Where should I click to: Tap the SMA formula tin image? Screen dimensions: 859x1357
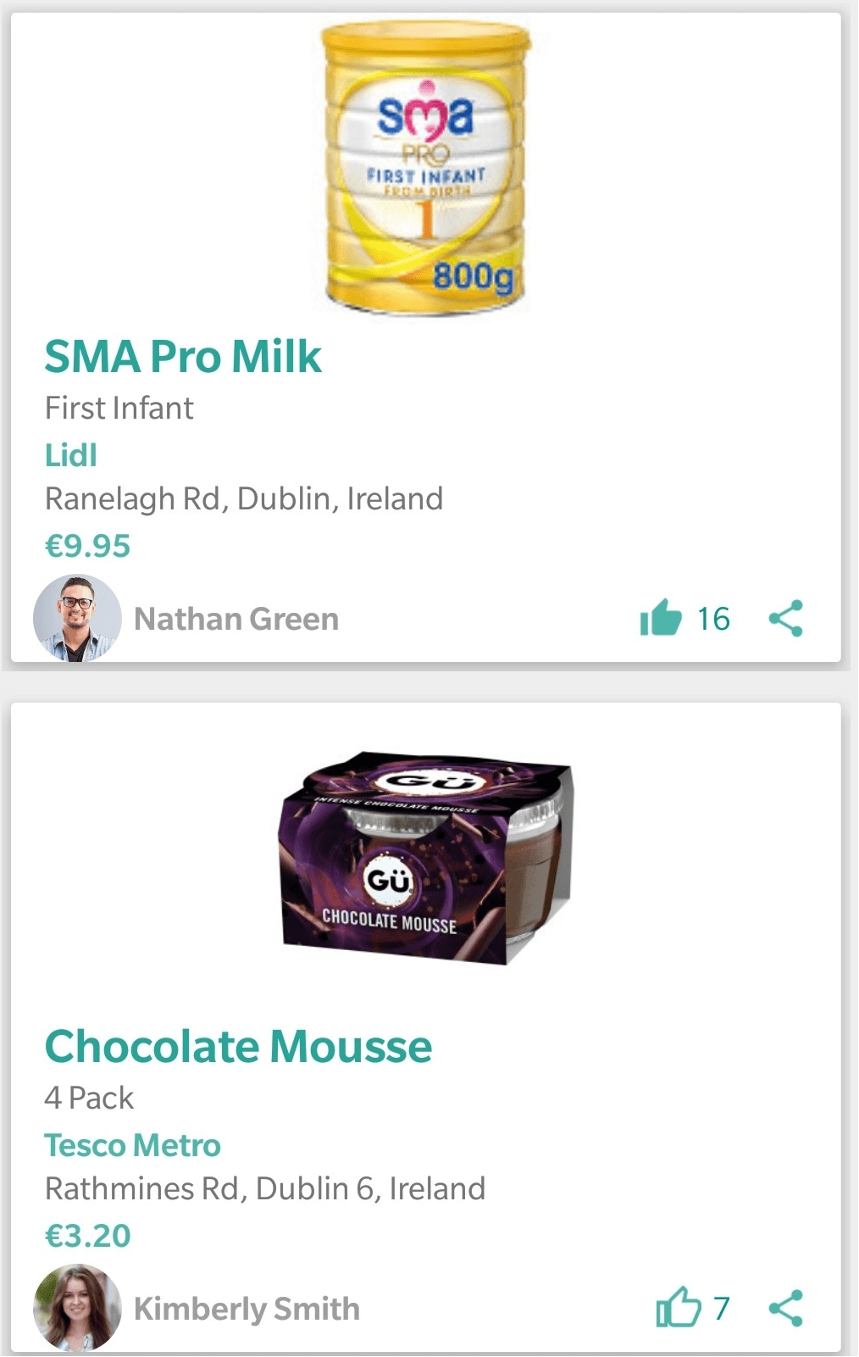coord(426,170)
